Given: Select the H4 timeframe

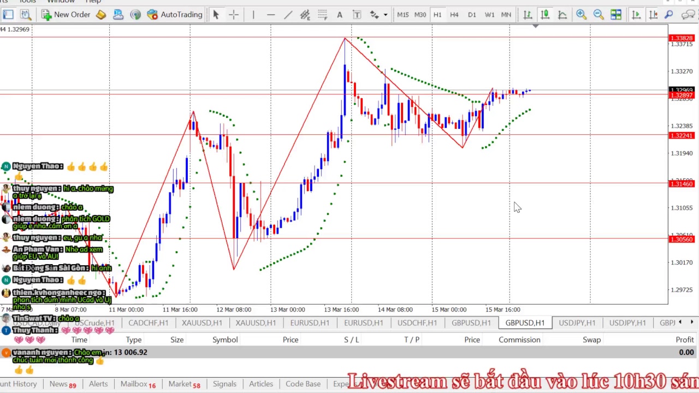Looking at the screenshot, I should [x=454, y=15].
